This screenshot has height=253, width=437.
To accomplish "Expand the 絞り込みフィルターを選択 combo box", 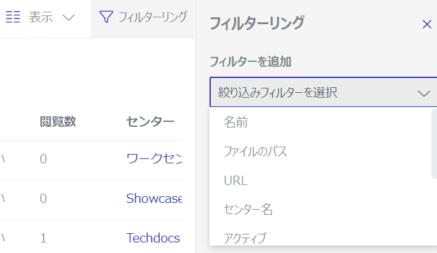I will click(323, 92).
